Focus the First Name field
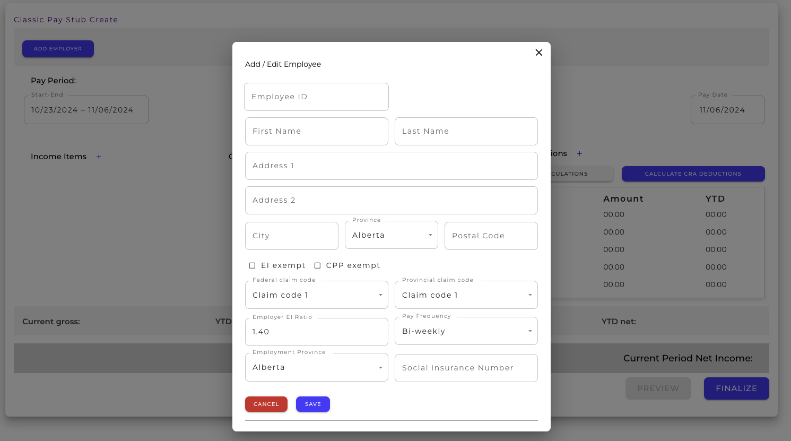The image size is (791, 441). 317,131
